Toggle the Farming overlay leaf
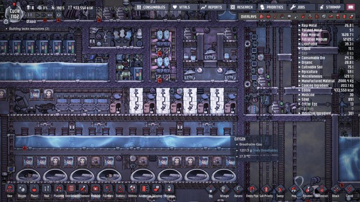Image resolution: width=360 pixels, height=202 pixels. [x=324, y=16]
